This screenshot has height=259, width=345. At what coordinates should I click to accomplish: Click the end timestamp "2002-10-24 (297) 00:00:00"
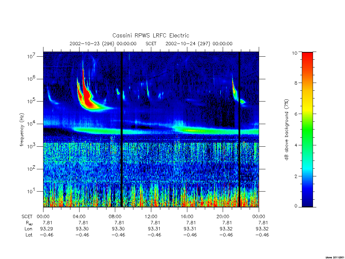[199, 44]
